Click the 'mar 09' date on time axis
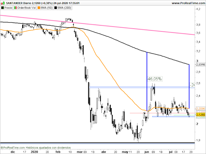Image resolution: width=206 pixels, height=154 pixels. pos(82,152)
